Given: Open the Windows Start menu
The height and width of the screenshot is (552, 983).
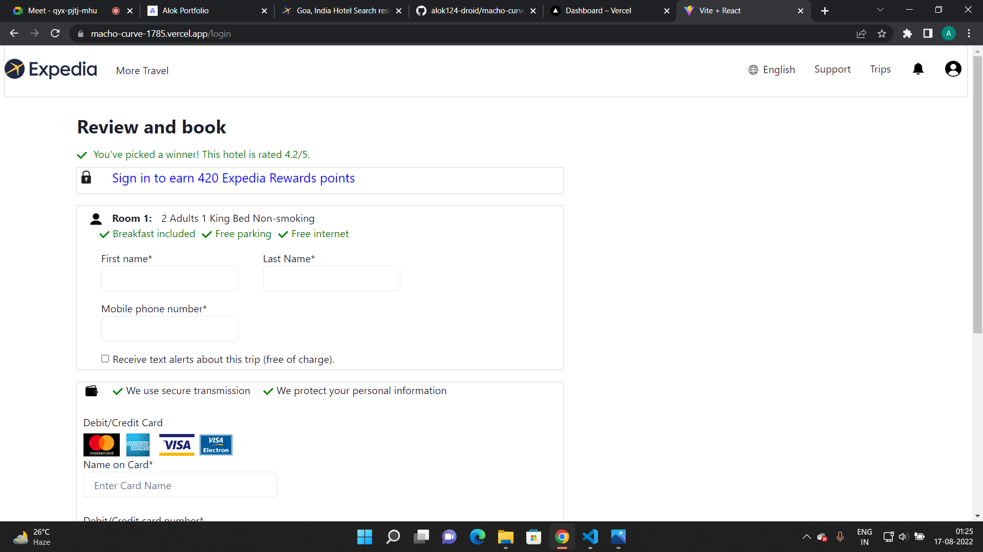Looking at the screenshot, I should pos(365,537).
